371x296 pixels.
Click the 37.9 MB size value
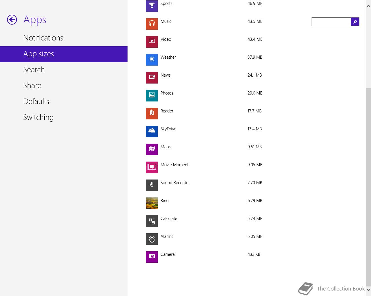coord(255,57)
